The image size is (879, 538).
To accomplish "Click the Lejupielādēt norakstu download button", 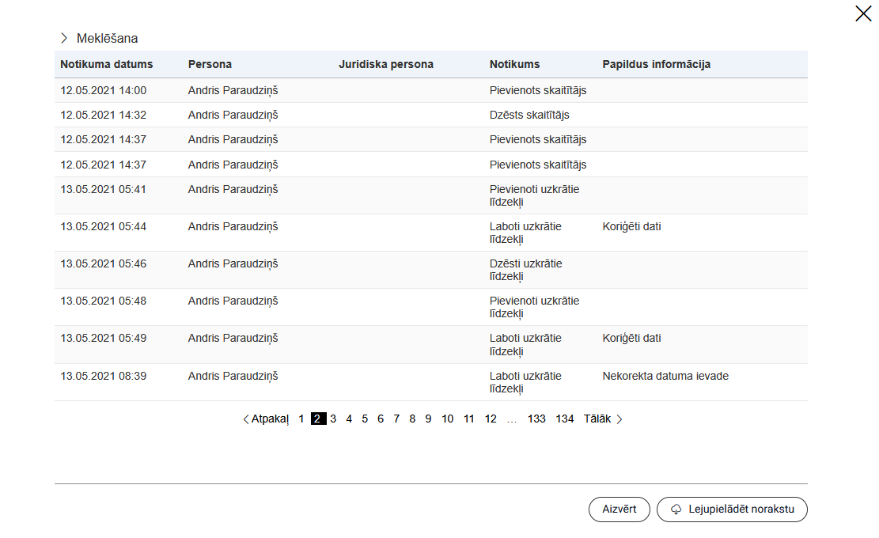I will [732, 510].
